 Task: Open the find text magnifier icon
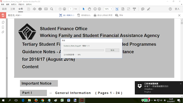click(x=51, y=9)
